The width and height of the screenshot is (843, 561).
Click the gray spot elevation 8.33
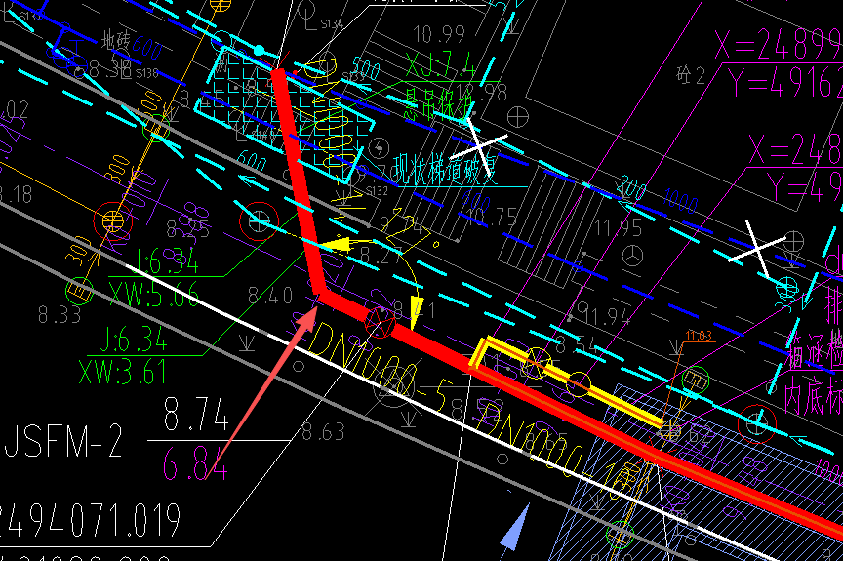60,315
